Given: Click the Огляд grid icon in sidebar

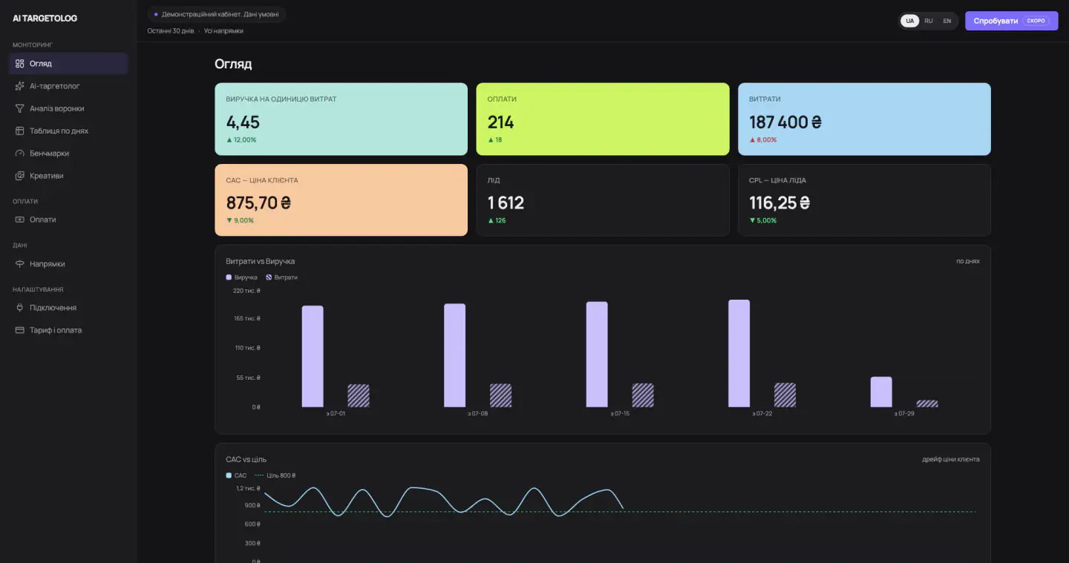Looking at the screenshot, I should [20, 64].
